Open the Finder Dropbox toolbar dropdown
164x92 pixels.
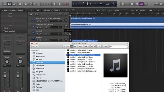pyautogui.click(x=93, y=47)
